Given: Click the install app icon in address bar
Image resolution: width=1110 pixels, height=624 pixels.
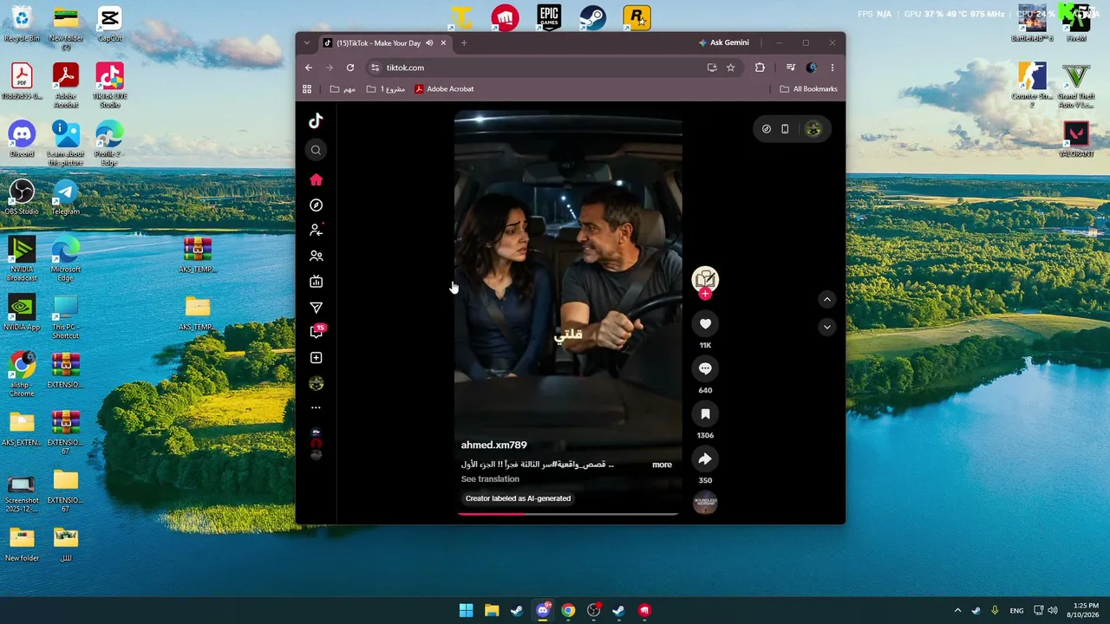Looking at the screenshot, I should (x=712, y=68).
